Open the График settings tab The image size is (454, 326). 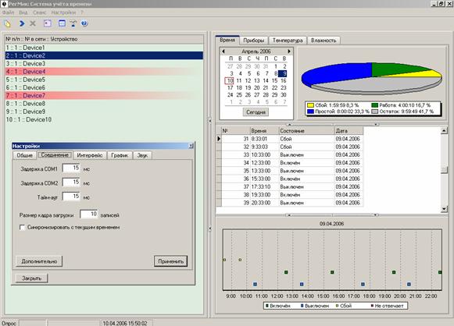point(120,155)
